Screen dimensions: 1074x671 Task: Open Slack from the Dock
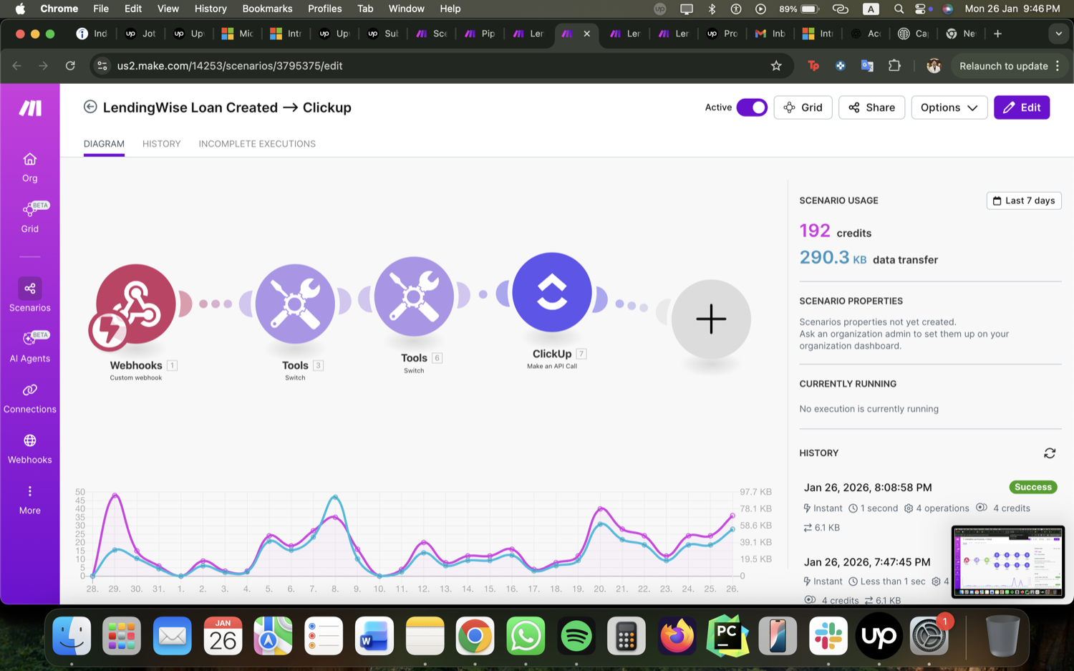828,636
